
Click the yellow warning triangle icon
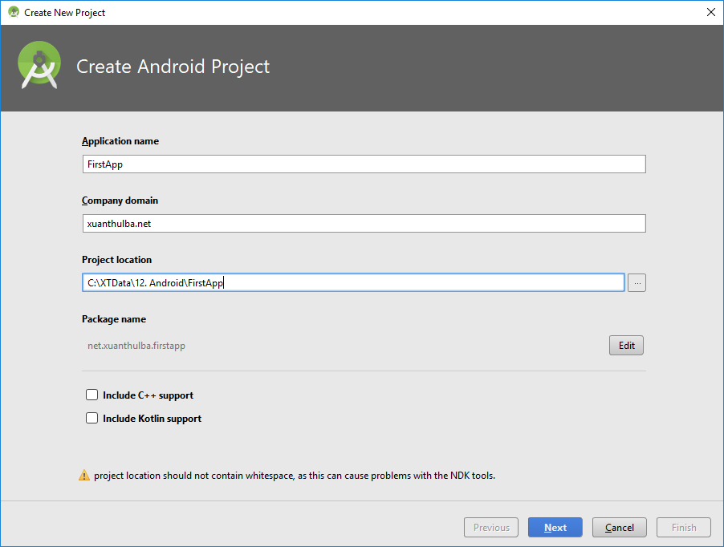coord(84,475)
